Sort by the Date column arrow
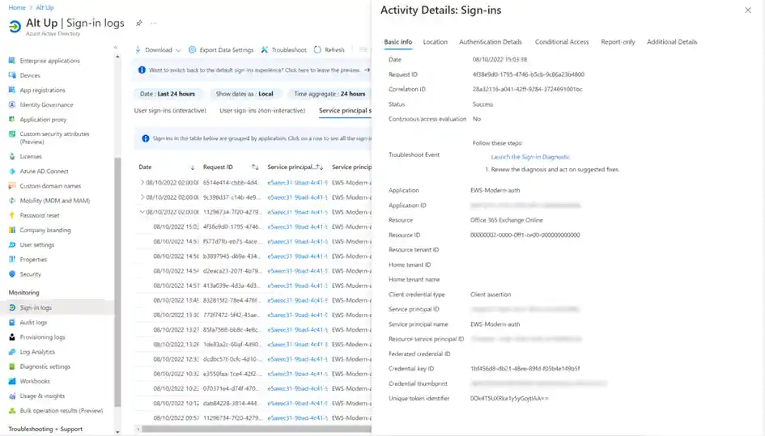The width and height of the screenshot is (765, 436). 192,167
